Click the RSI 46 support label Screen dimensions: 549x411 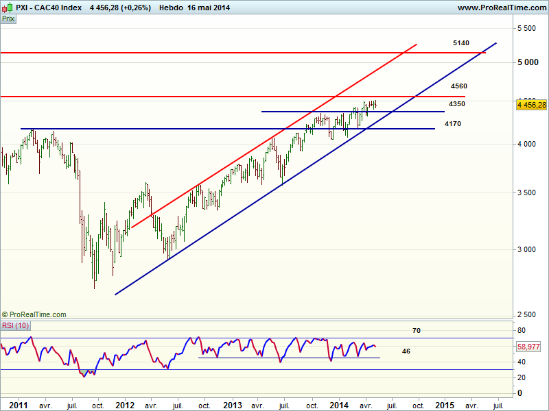[406, 351]
